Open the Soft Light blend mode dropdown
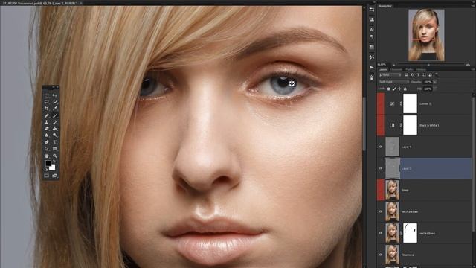The image size is (476, 268). click(x=393, y=82)
